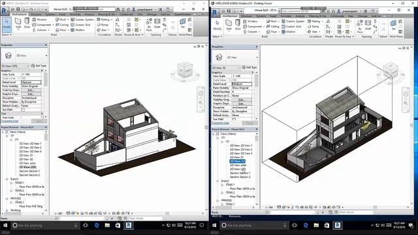Open 3D View type selector, left window

[25, 55]
